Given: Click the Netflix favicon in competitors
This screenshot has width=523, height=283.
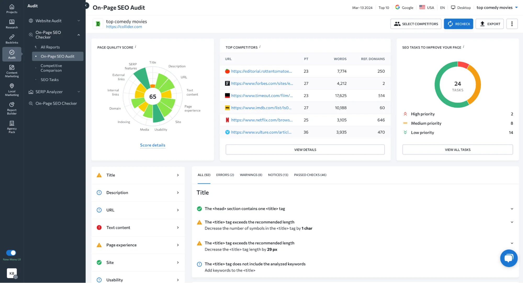Looking at the screenshot, I should click(227, 120).
